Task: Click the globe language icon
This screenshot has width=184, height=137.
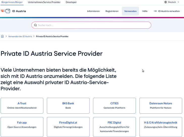Action: click(x=166, y=2)
